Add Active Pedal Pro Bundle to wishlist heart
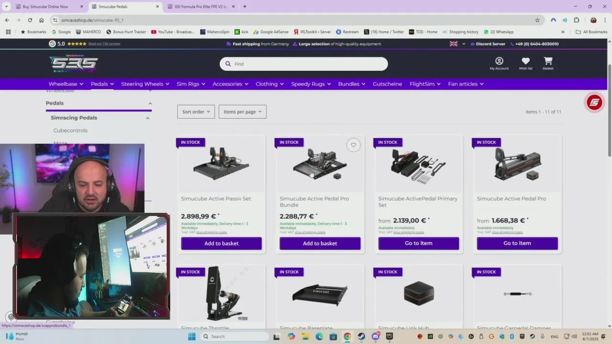The width and height of the screenshot is (612, 344). [353, 145]
